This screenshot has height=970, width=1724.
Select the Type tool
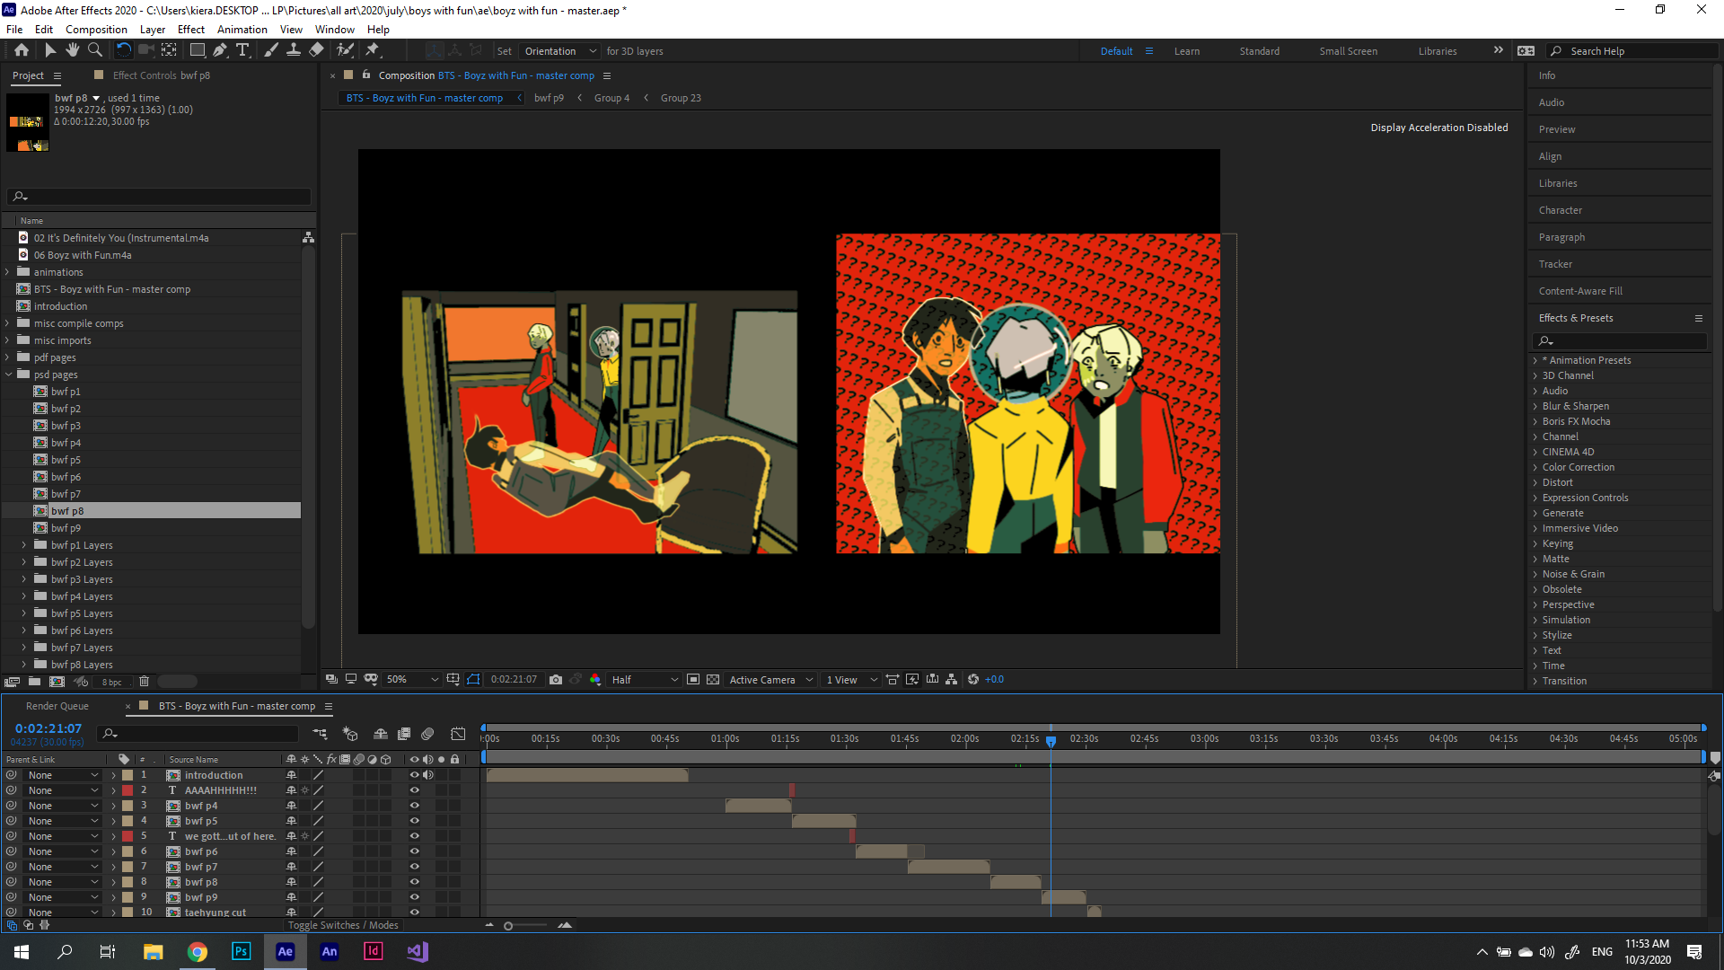[x=242, y=51]
